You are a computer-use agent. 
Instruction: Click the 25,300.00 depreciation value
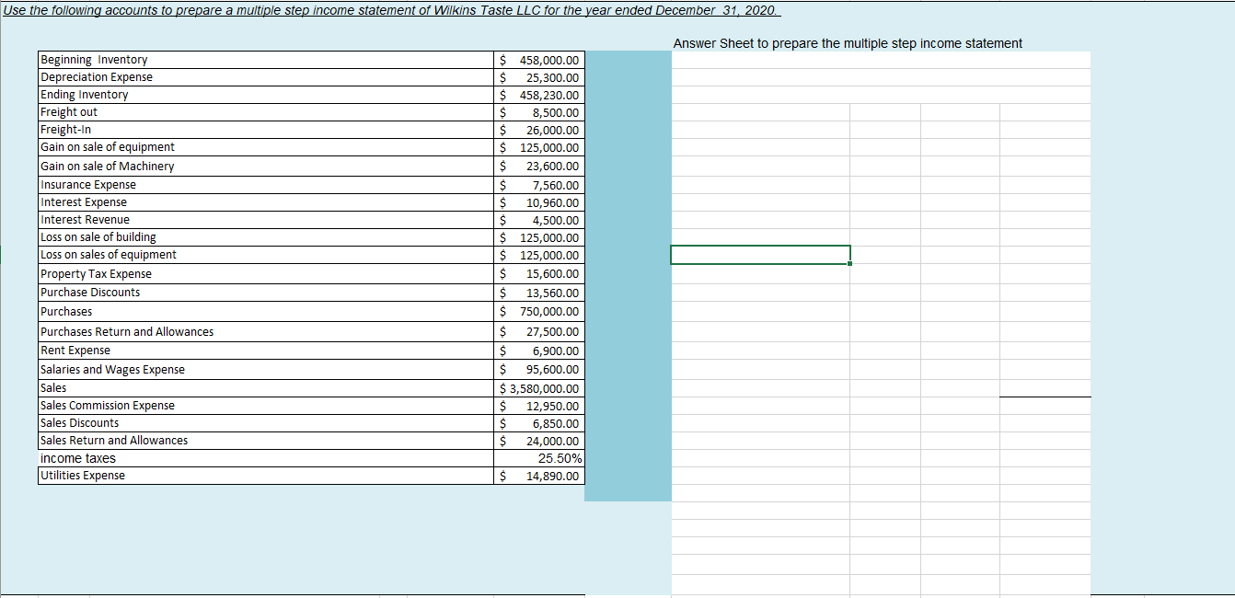coord(540,77)
